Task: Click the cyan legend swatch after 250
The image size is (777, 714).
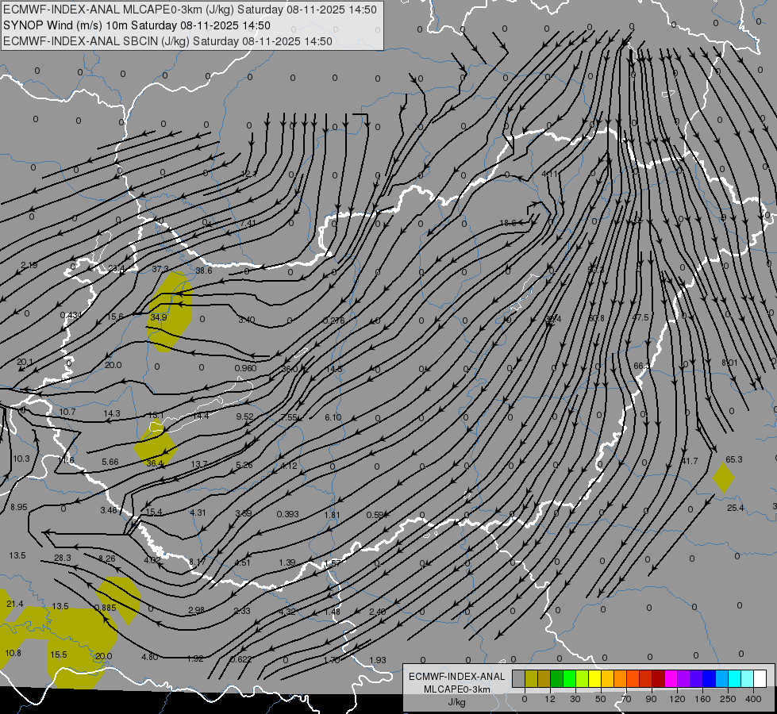Action: [734, 679]
